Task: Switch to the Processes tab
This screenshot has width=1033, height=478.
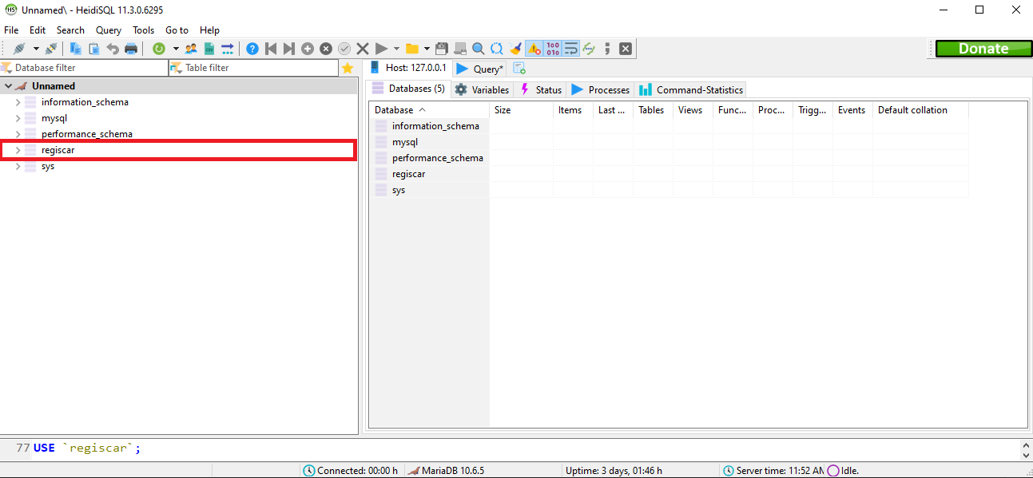Action: pos(601,89)
